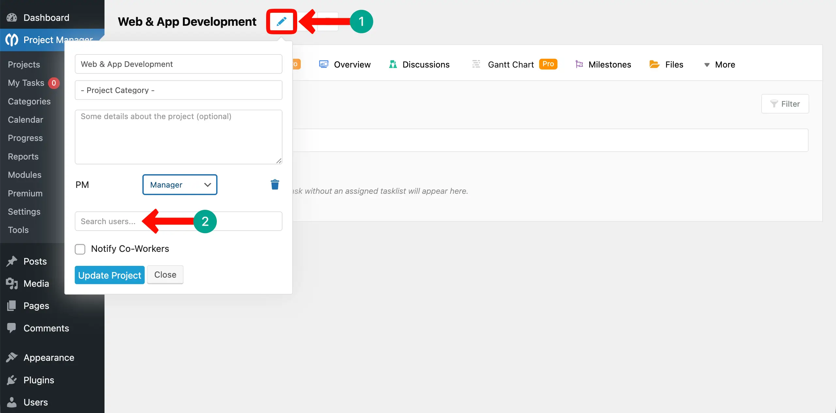836x413 pixels.
Task: Go to My Tasks in the sidebar
Action: click(26, 83)
